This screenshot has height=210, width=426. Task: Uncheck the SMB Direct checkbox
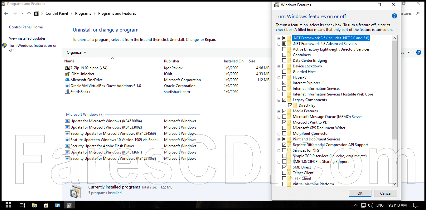(x=284, y=167)
